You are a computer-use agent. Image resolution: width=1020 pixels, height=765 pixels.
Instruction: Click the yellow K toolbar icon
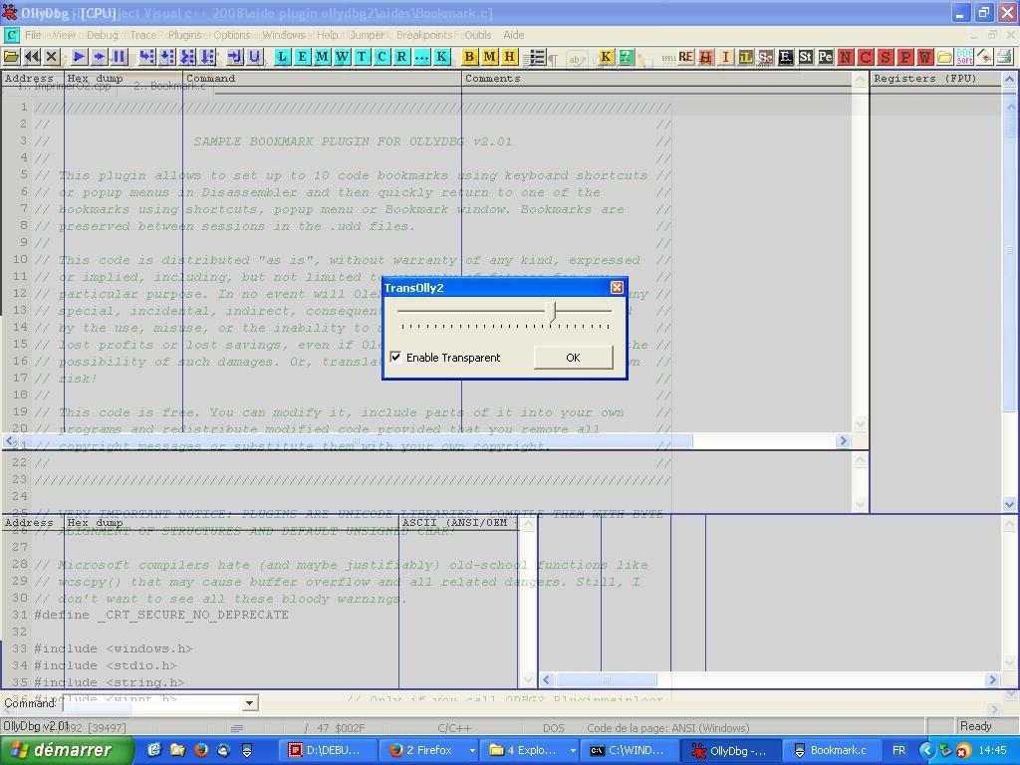click(606, 57)
